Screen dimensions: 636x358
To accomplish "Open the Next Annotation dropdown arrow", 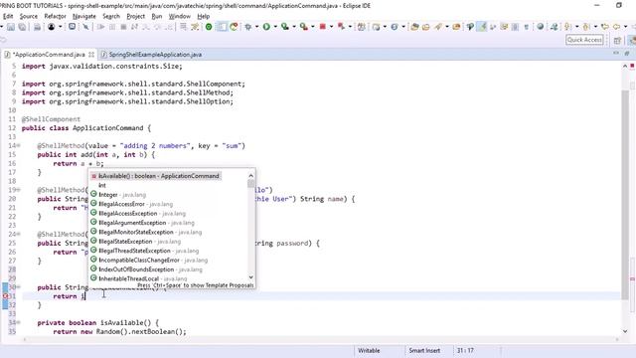I will click(x=576, y=27).
